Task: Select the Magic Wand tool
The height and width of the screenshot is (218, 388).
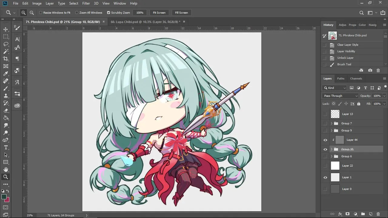Action: click(6, 51)
